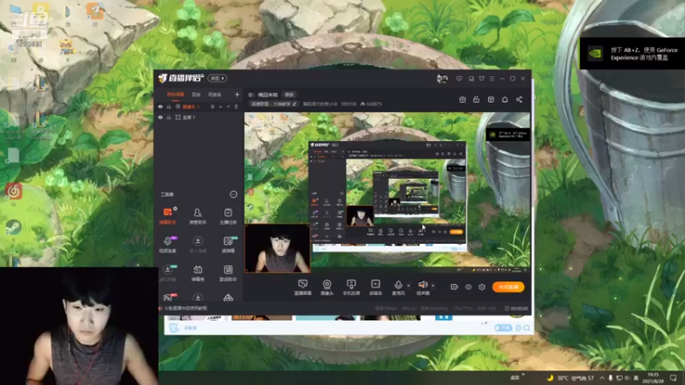Collapse the 工具箱 toolbox panel

click(234, 194)
